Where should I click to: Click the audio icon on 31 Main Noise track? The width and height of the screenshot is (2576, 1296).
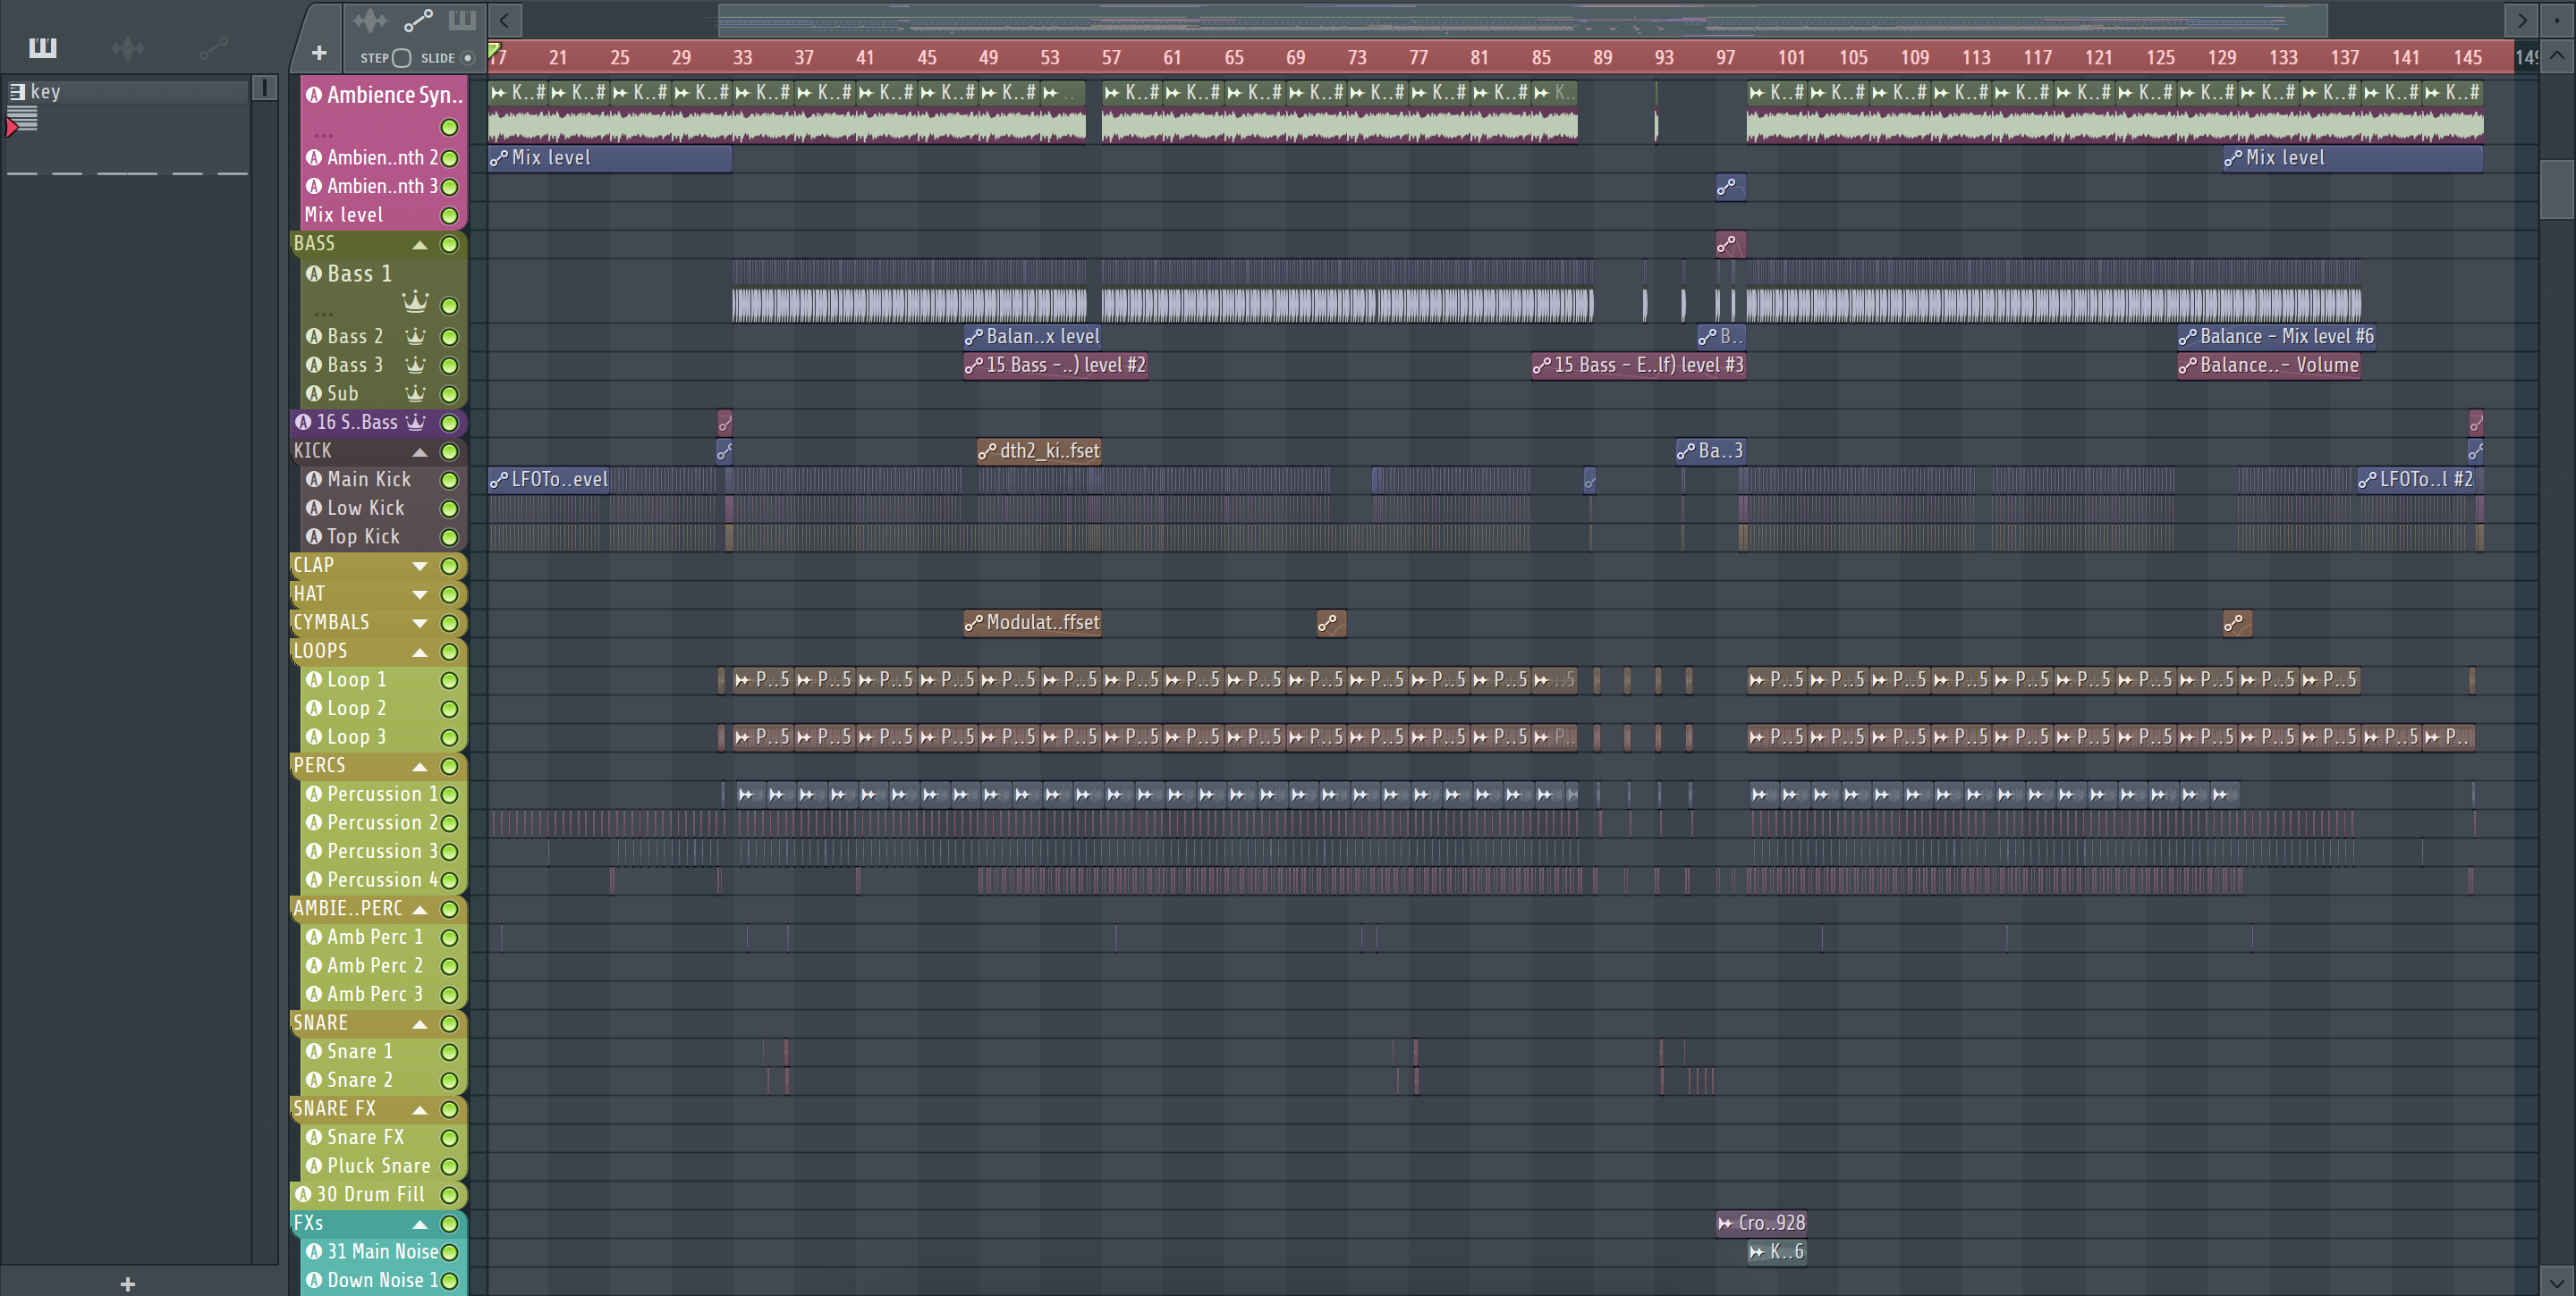[x=314, y=1251]
